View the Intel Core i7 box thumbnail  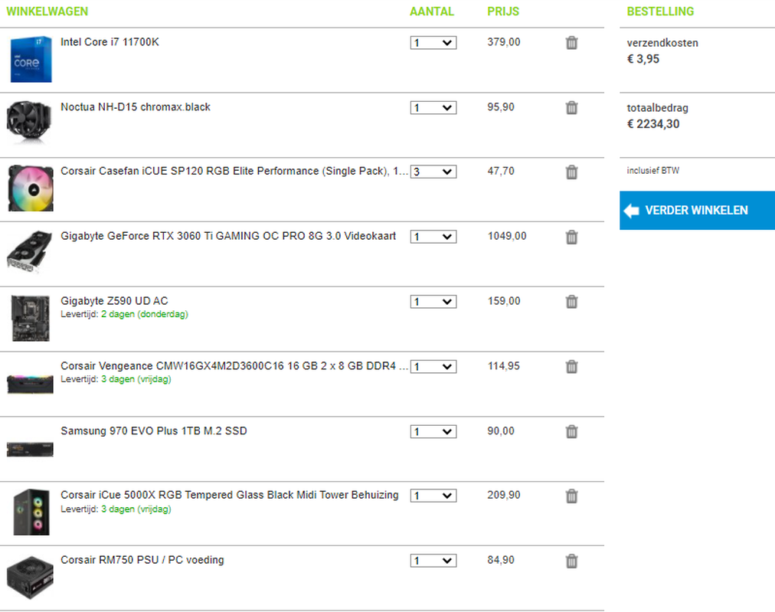tap(31, 59)
